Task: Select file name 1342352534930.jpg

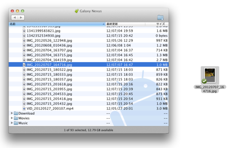Action: click(43, 36)
